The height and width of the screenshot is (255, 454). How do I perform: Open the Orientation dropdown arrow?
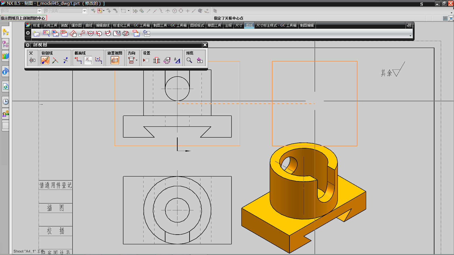pos(136,60)
